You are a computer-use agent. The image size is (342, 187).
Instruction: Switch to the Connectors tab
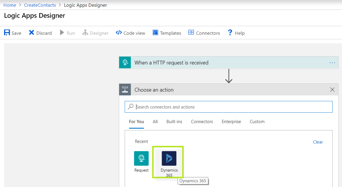tap(202, 121)
